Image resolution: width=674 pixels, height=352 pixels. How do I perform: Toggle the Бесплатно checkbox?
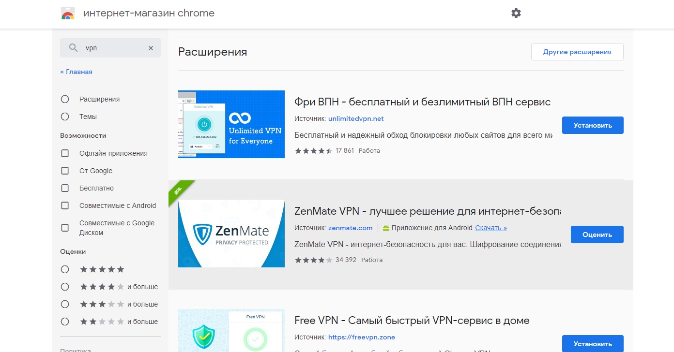pos(65,188)
